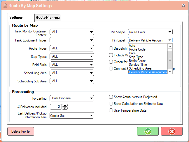This screenshot has height=142, width=189.
Task: Open the Field Skills dropdown
Action: click(x=72, y=65)
